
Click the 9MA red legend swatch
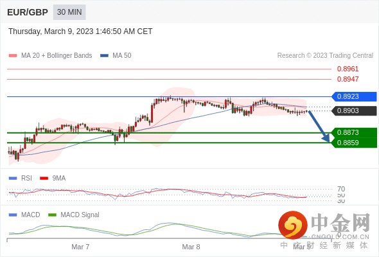click(44, 179)
